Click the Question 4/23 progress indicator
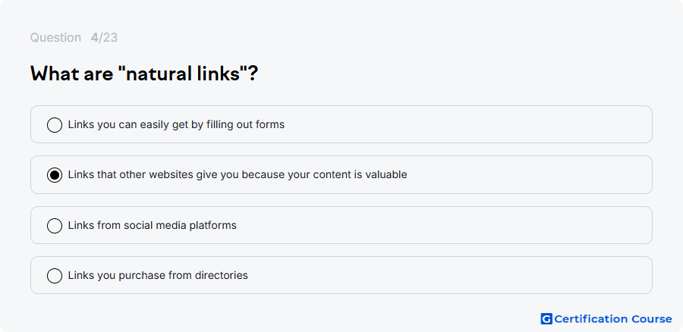Screen dimensions: 683x332 [74, 37]
